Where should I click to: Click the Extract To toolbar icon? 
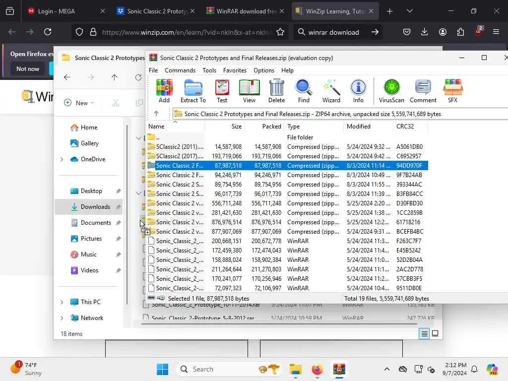click(193, 91)
